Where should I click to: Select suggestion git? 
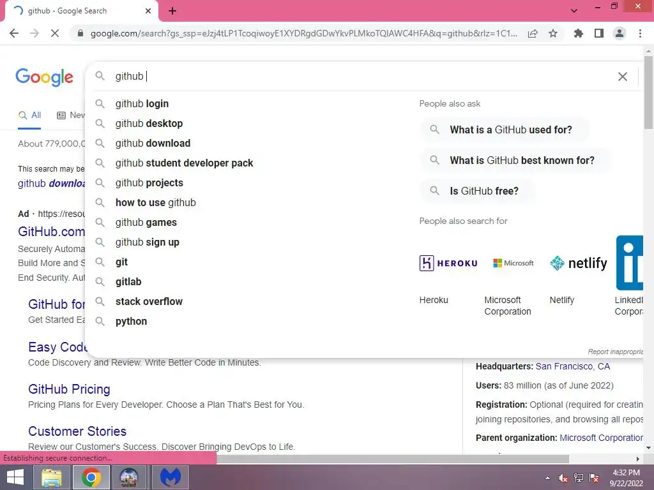(x=121, y=262)
